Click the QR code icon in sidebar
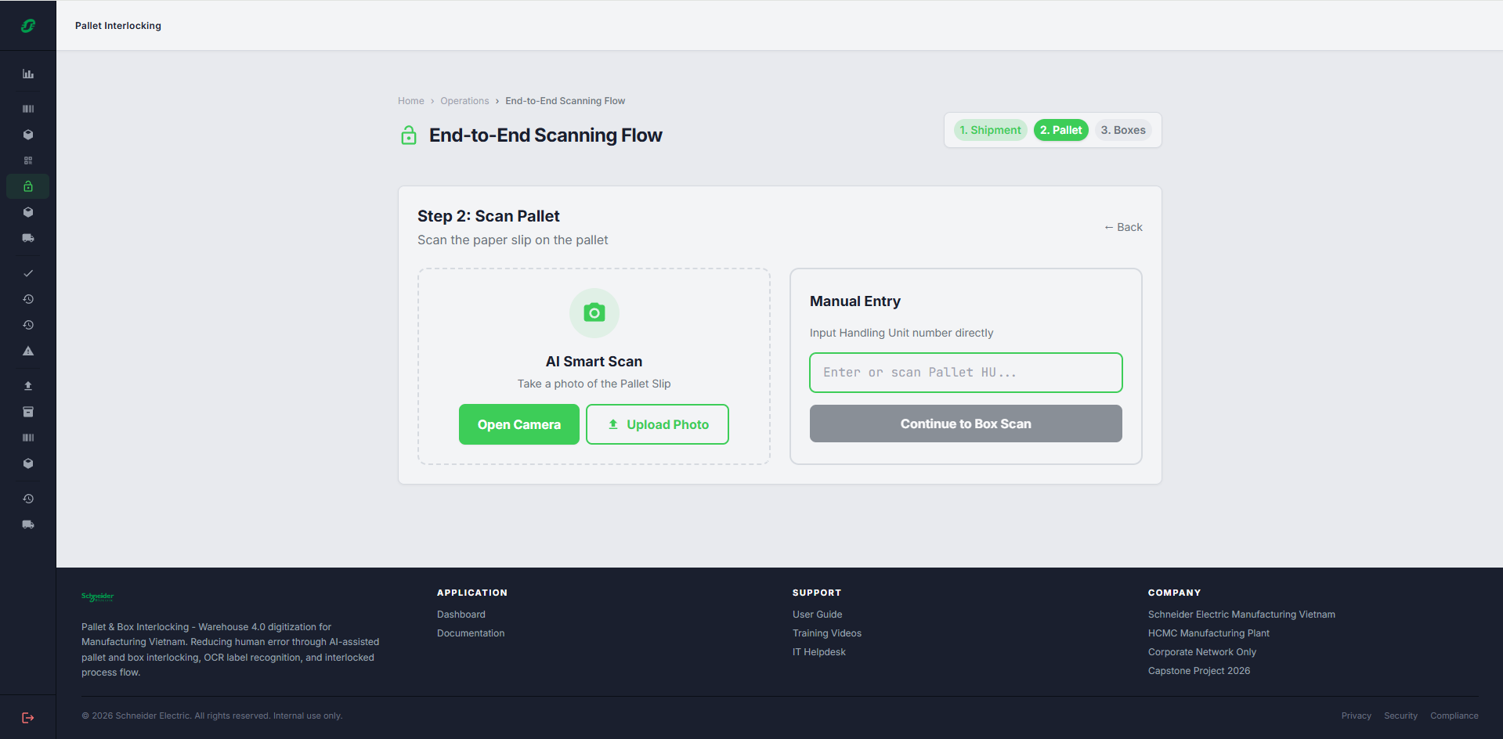The image size is (1503, 739). [x=28, y=160]
